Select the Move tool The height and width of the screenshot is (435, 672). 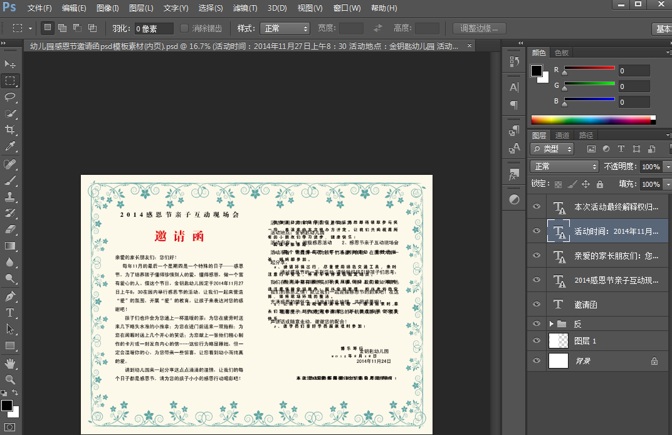coord(10,64)
